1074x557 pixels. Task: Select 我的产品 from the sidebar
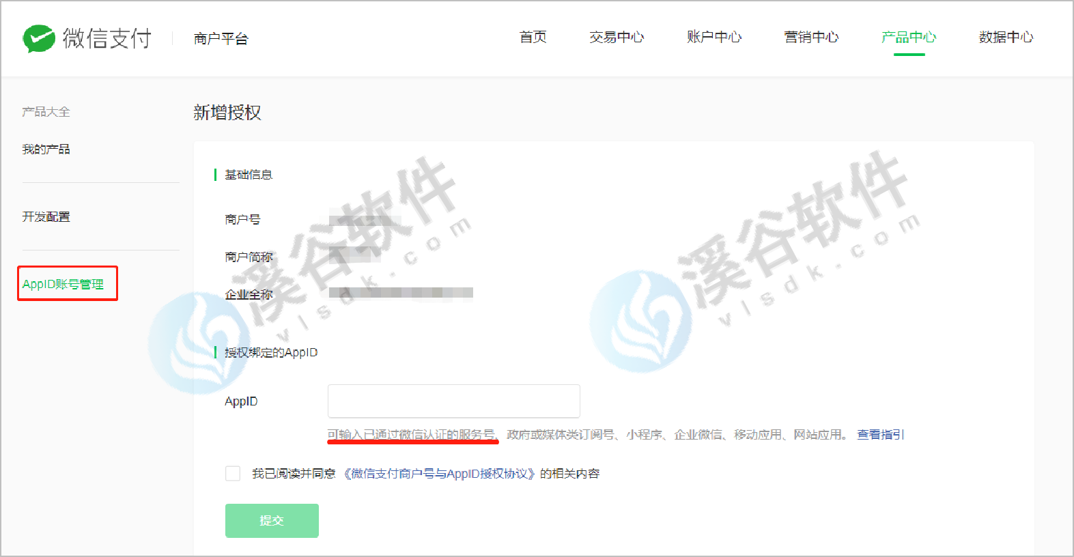(x=46, y=149)
